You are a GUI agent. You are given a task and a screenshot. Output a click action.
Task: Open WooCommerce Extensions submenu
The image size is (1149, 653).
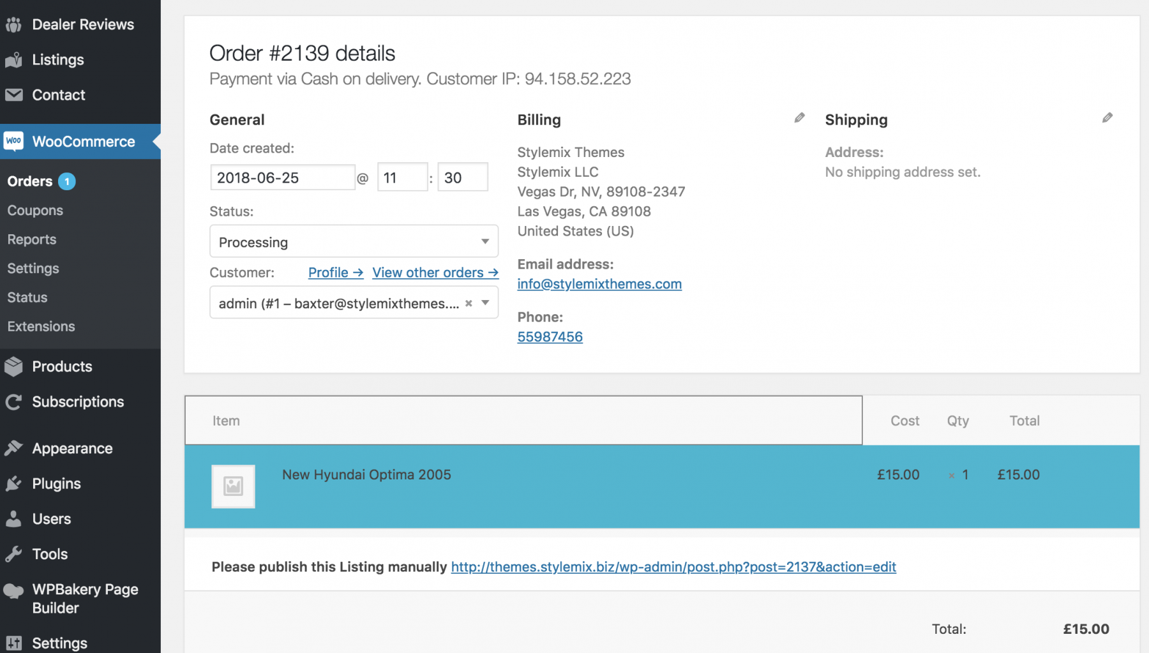coord(41,326)
